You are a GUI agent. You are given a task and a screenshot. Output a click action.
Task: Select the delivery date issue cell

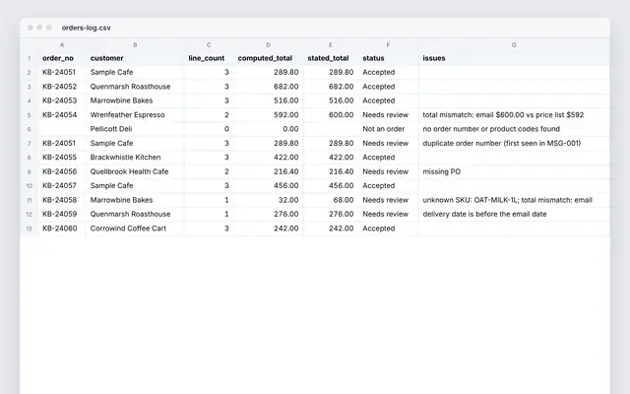pos(514,214)
